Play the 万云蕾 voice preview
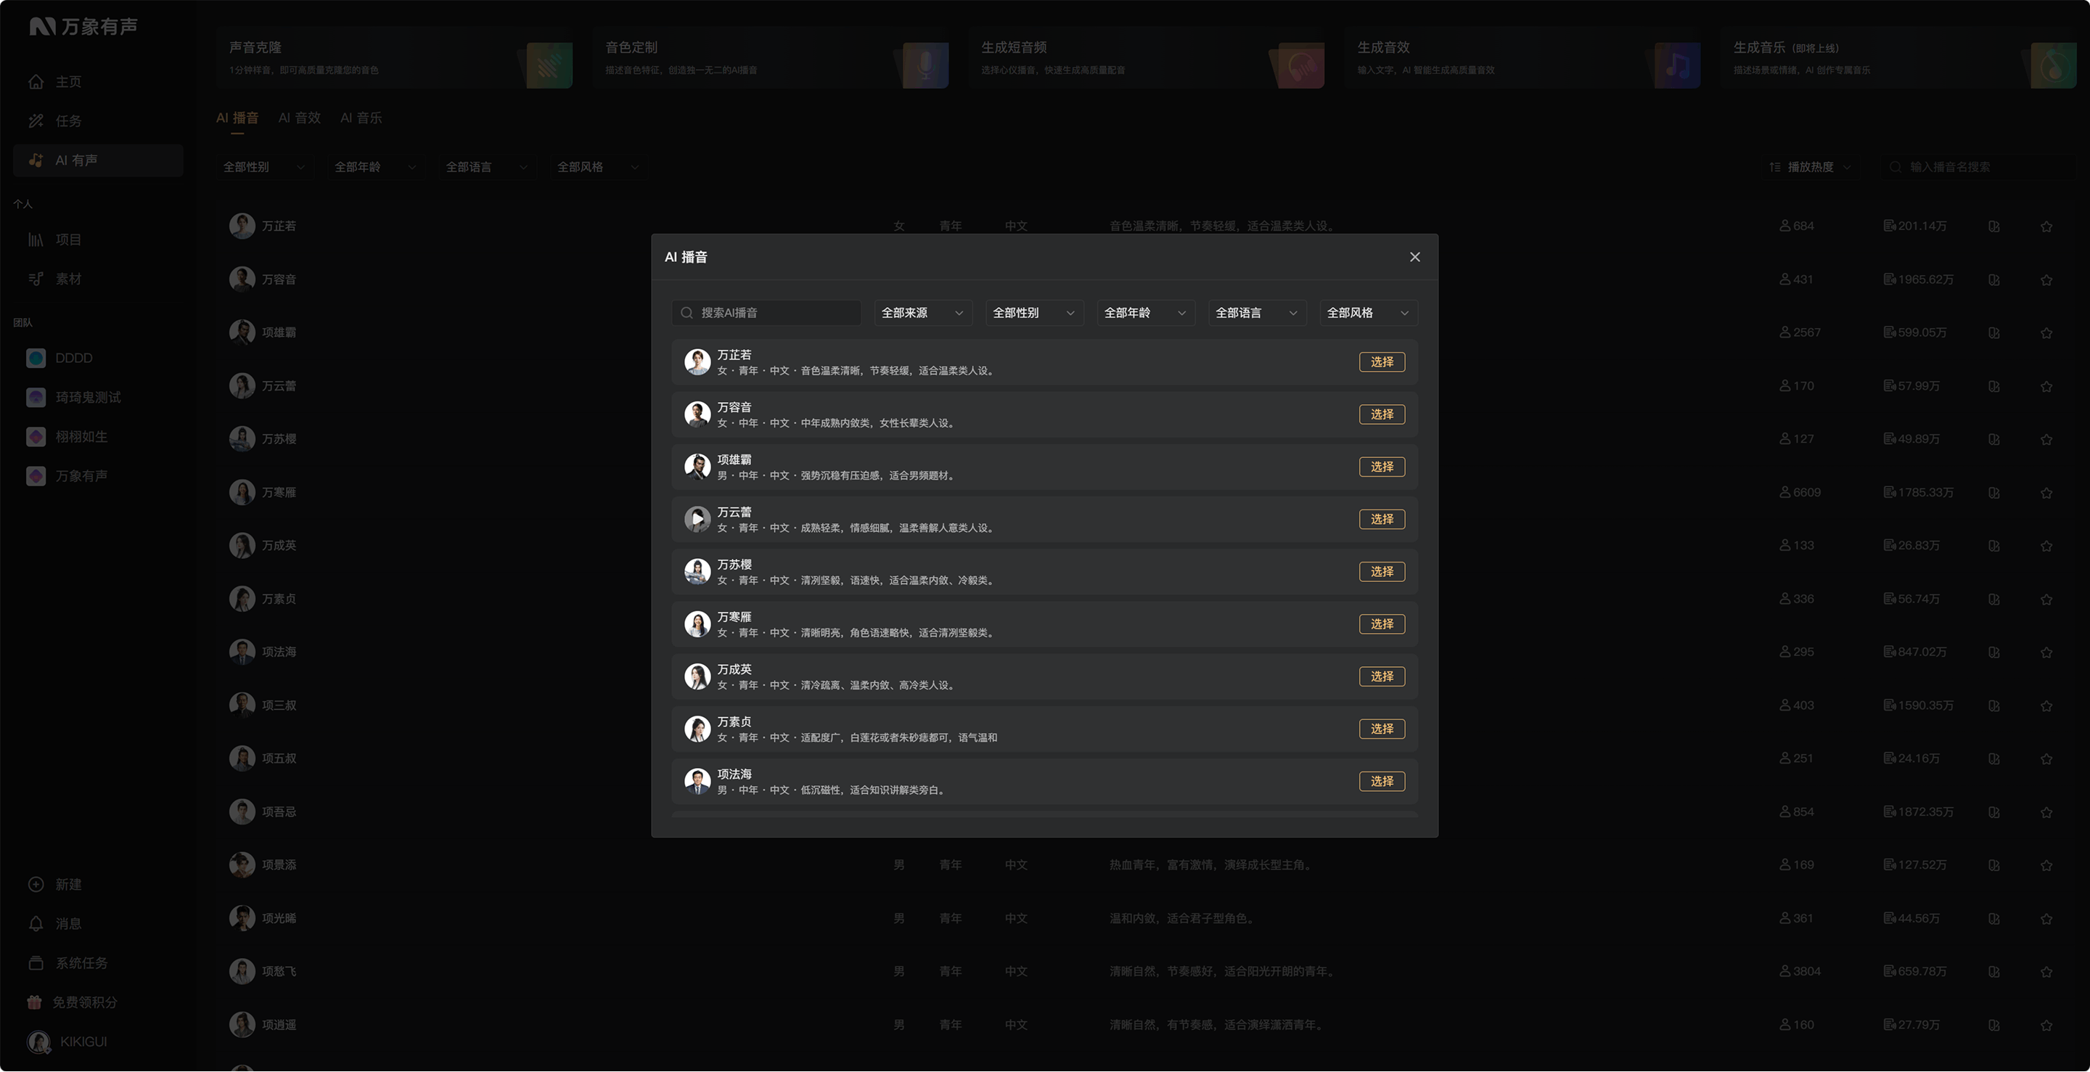Viewport: 2090px width, 1072px height. coord(697,520)
